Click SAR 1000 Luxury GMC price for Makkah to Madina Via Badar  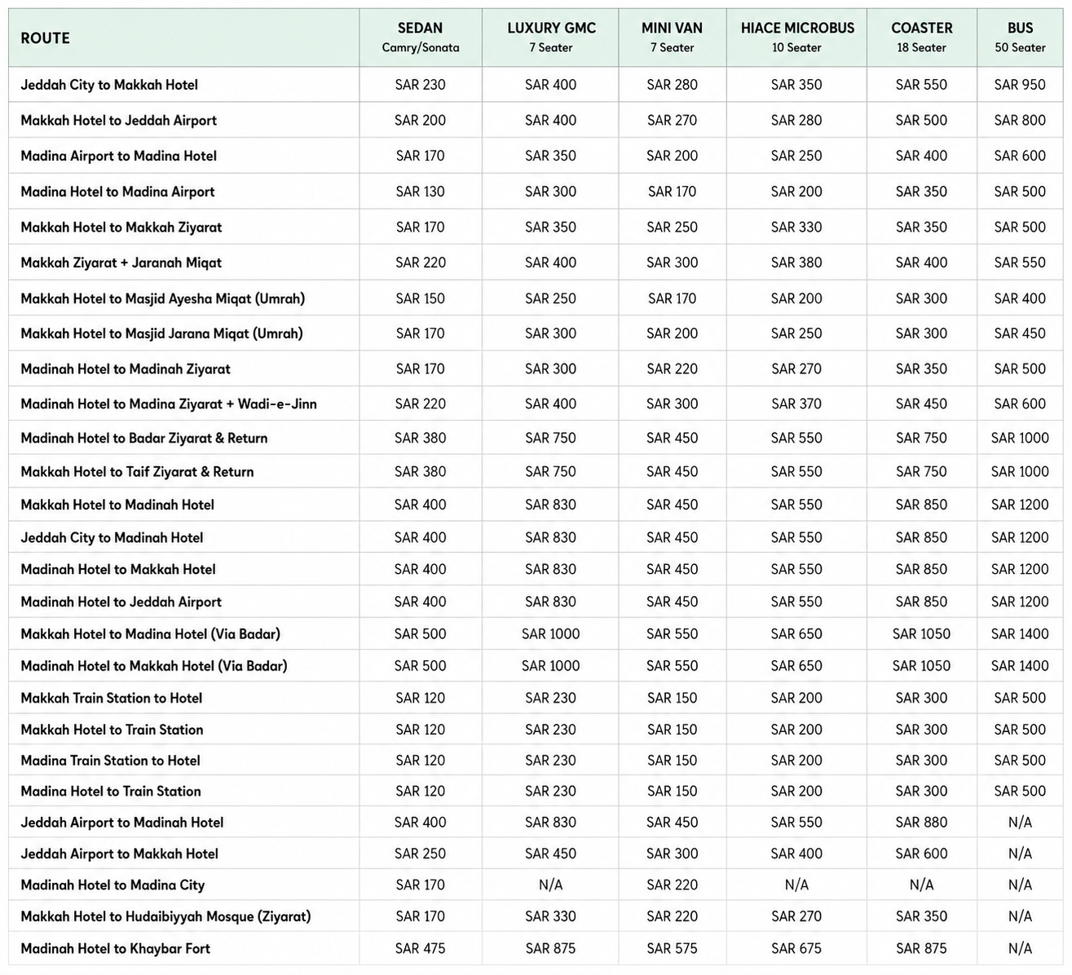[551, 633]
